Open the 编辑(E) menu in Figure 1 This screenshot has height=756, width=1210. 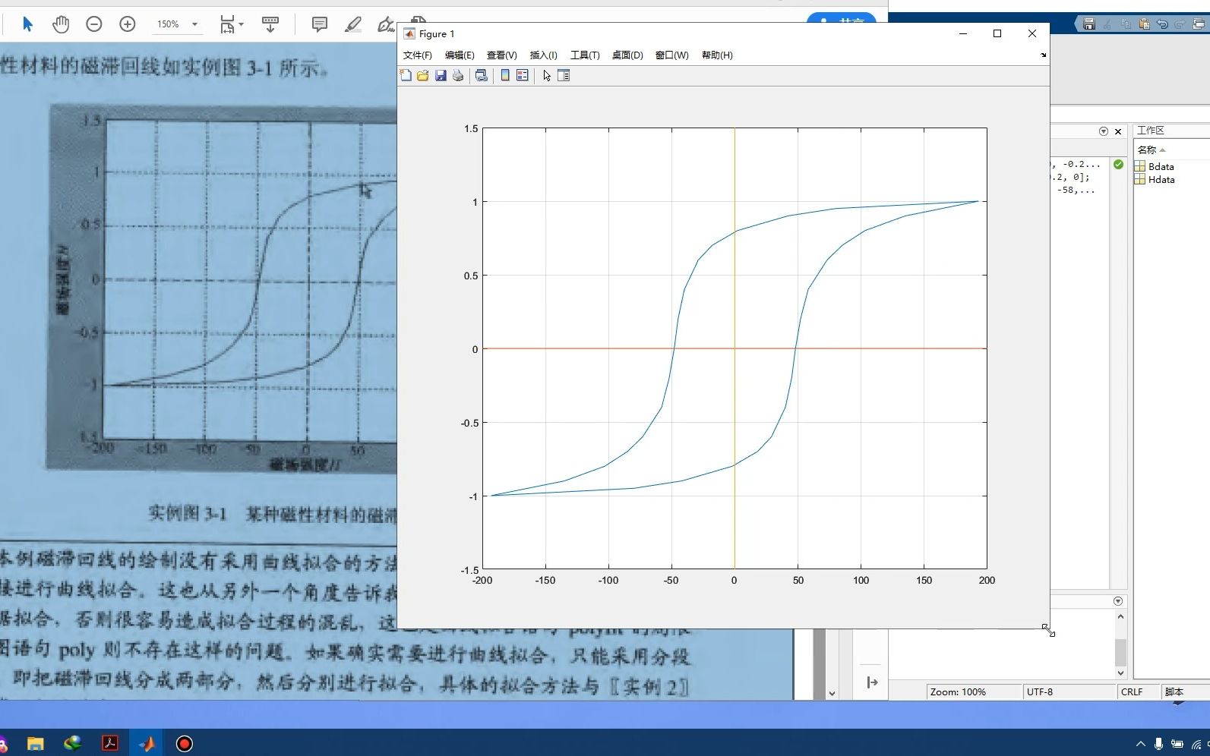click(460, 55)
